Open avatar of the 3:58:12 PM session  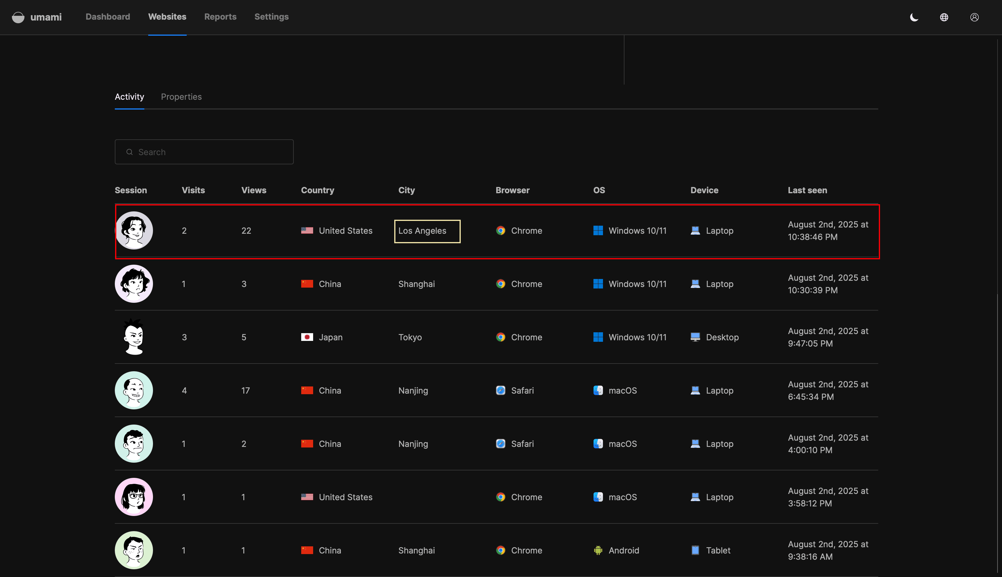134,497
